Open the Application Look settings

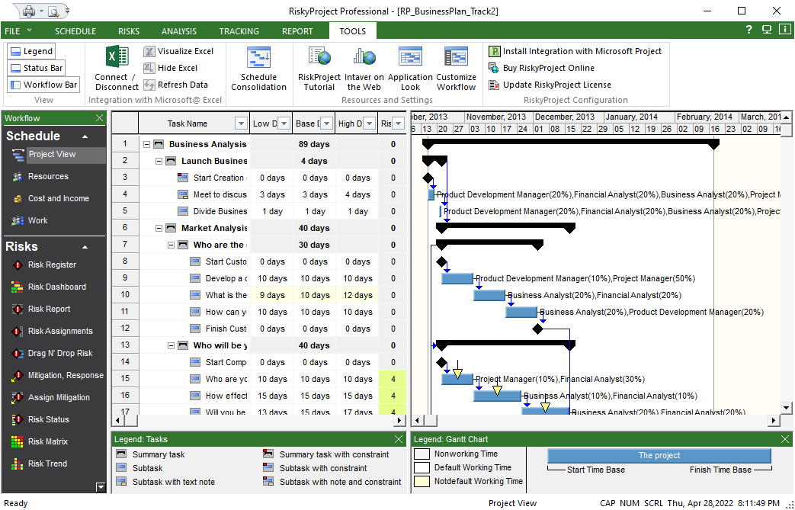coord(410,69)
